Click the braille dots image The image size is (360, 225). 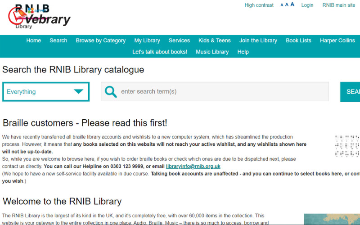[x=347, y=146]
